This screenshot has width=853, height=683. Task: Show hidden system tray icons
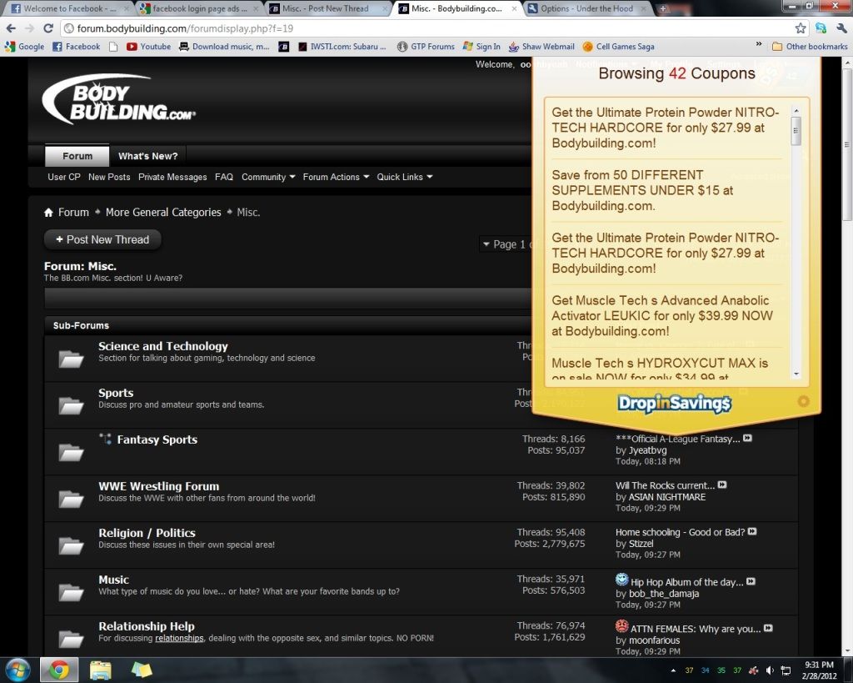673,670
